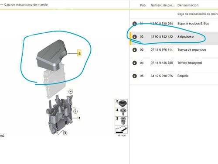Click info icon next to Boquilla
Image resolution: width=218 pixels, height=164 pixels.
tap(135, 76)
